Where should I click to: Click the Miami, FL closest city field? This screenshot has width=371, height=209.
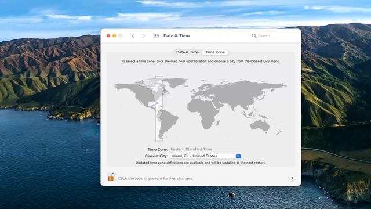(x=205, y=156)
